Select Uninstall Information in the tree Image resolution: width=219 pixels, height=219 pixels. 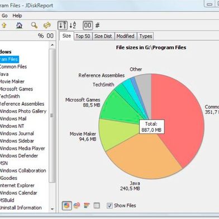pos(21,208)
